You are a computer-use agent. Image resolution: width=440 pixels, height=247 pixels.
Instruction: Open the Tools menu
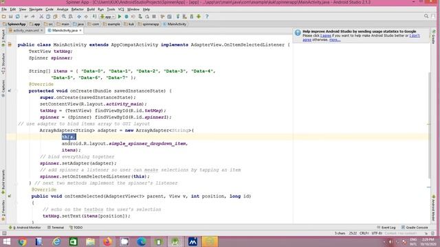[x=111, y=9]
